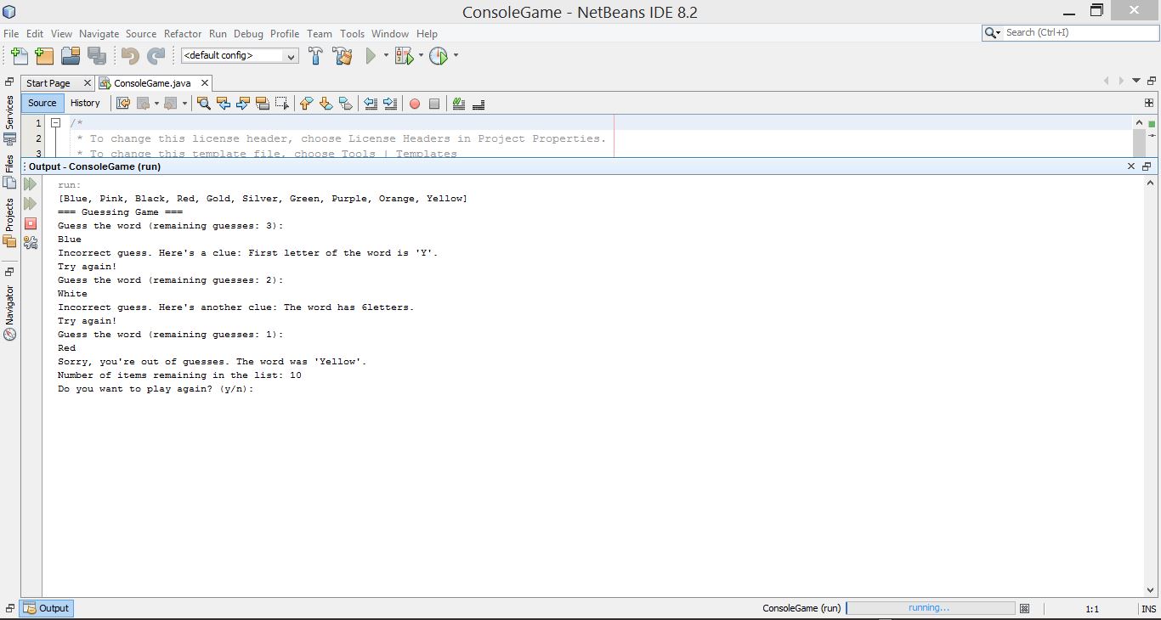Click the New File toolbar icon
Image resolution: width=1161 pixels, height=620 pixels.
click(x=19, y=56)
